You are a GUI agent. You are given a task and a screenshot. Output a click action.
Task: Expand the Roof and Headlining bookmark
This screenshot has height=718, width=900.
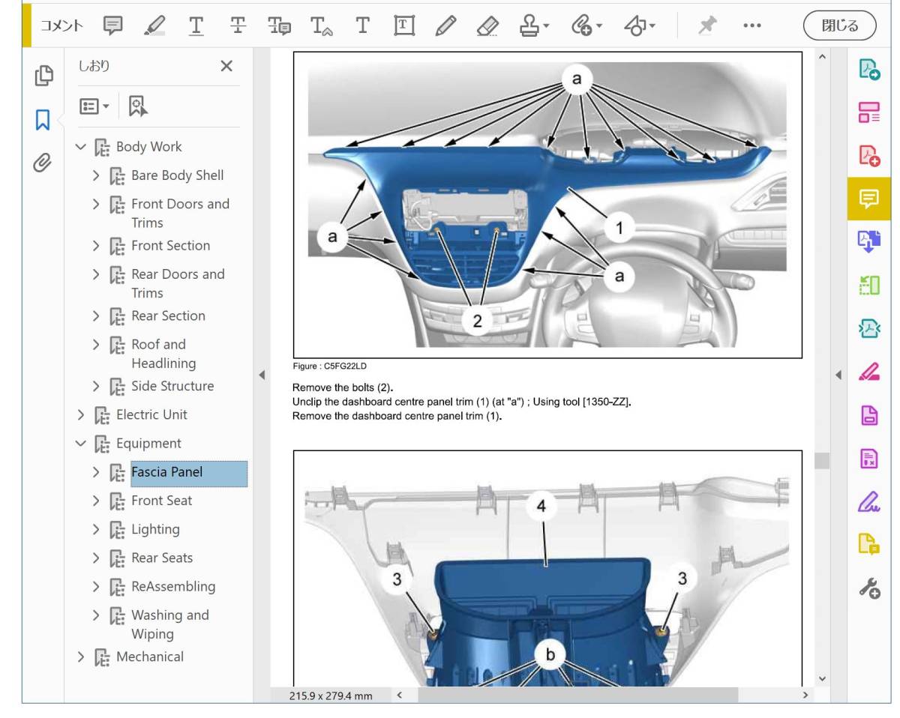pyautogui.click(x=96, y=345)
